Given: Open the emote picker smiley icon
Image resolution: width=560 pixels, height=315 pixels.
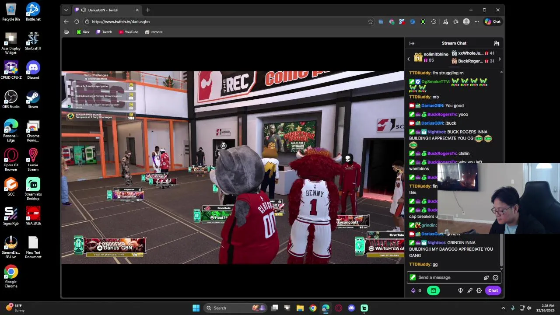Looking at the screenshot, I should coord(495,277).
